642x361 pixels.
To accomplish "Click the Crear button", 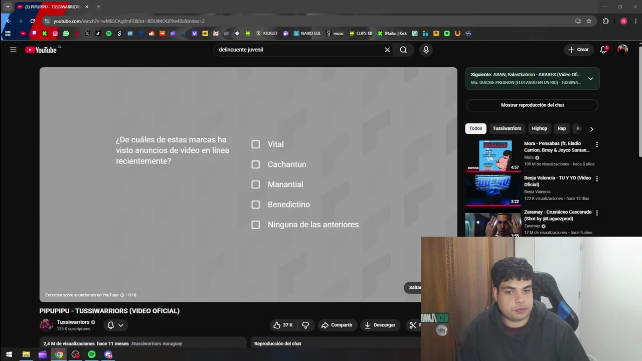I will coord(578,50).
